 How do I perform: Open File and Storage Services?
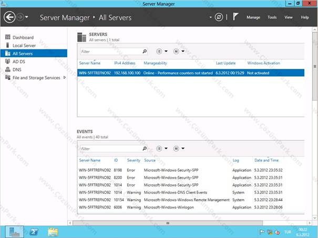coord(36,78)
